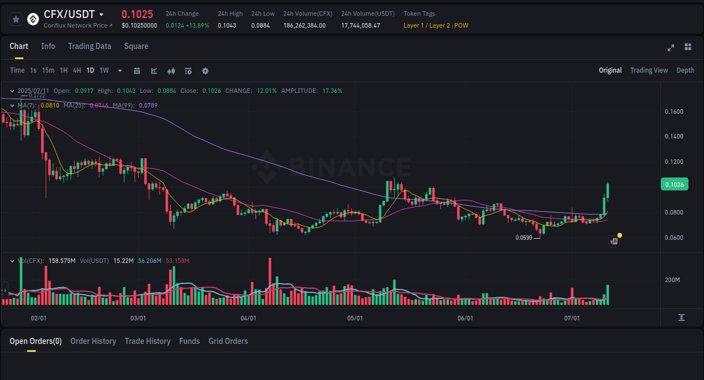
Task: Click the order preview icon near latest candle
Action: click(x=614, y=241)
